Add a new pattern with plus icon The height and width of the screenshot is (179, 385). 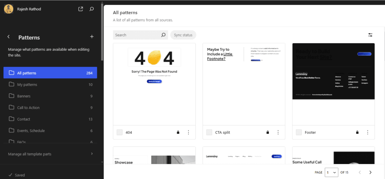92,37
